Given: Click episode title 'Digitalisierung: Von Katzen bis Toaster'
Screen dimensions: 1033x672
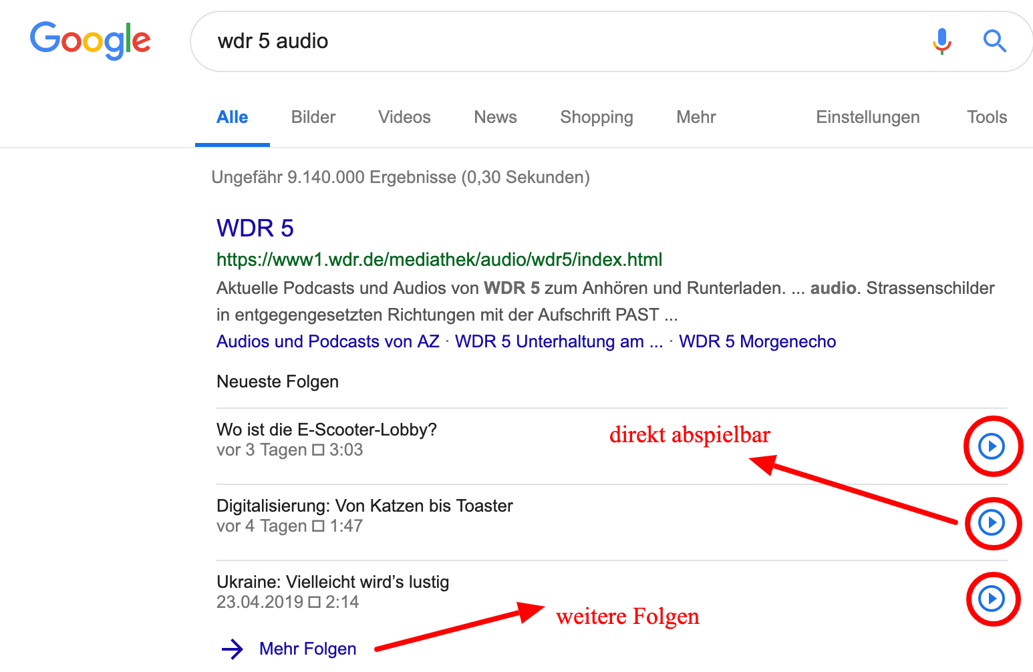Looking at the screenshot, I should click(x=365, y=506).
